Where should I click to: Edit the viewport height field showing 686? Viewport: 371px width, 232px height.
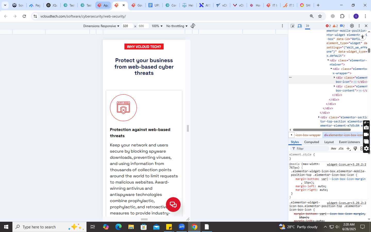143,26
